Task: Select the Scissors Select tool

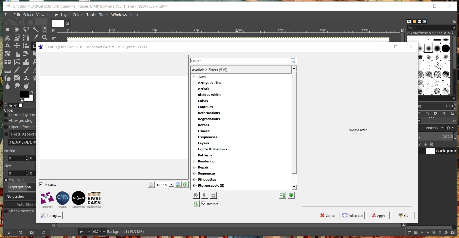Action: click(x=8, y=38)
